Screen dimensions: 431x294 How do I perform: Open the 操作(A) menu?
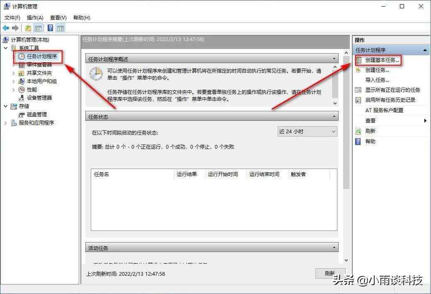(x=35, y=17)
